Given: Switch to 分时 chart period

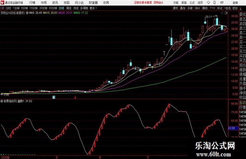Looking at the screenshot, I should click(9, 8).
